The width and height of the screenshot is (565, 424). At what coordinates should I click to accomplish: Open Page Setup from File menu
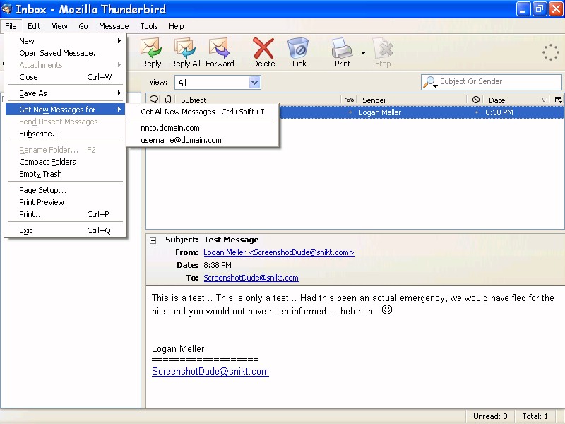(x=65, y=190)
